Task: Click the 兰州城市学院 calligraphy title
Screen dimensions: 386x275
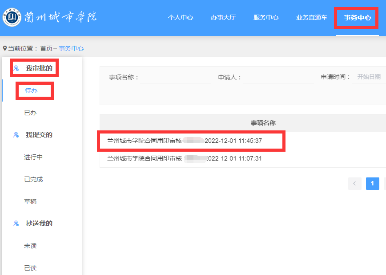Action: coord(60,17)
